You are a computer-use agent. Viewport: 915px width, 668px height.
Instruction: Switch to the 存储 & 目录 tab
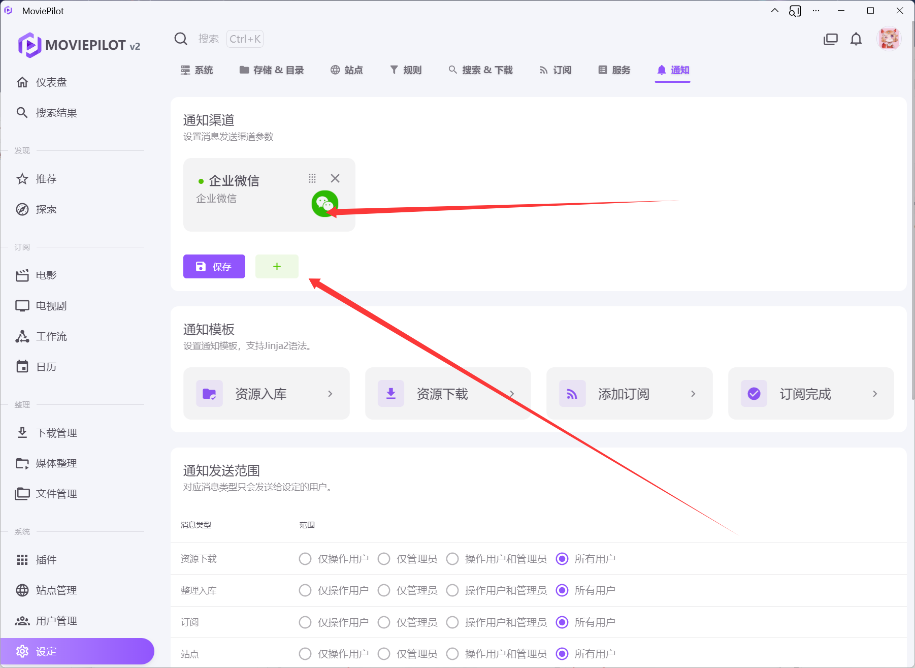(272, 70)
